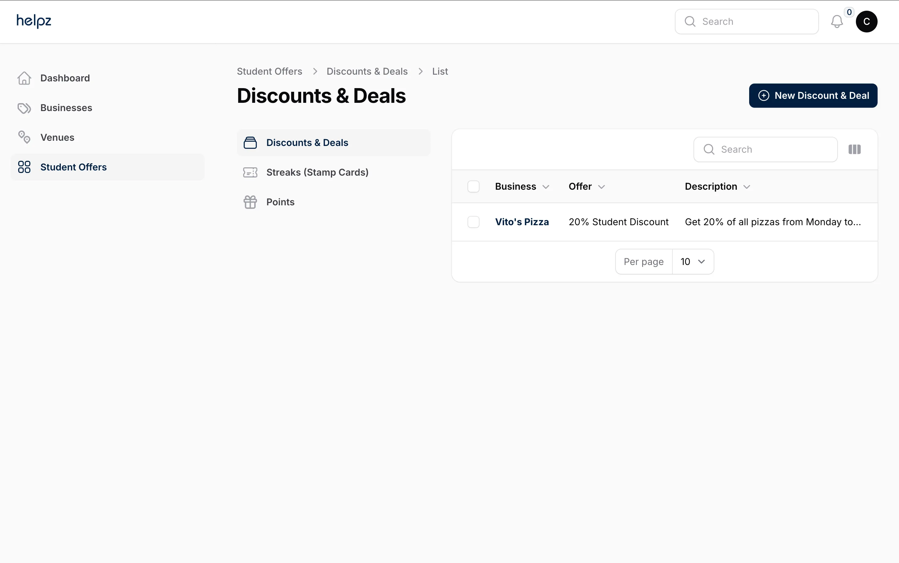This screenshot has width=899, height=563.
Task: Open notifications bell icon
Action: (x=837, y=22)
